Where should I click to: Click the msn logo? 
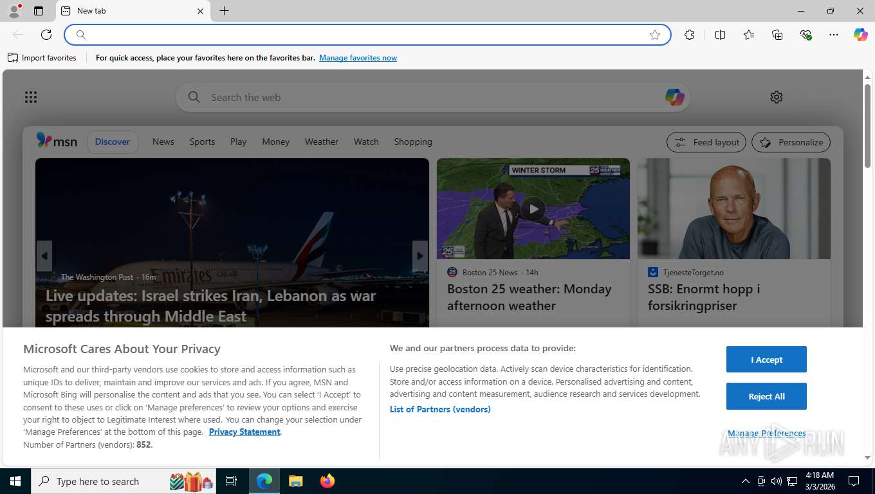(57, 141)
